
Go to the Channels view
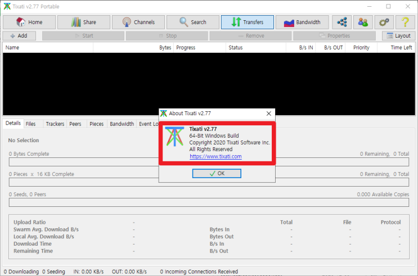(138, 22)
